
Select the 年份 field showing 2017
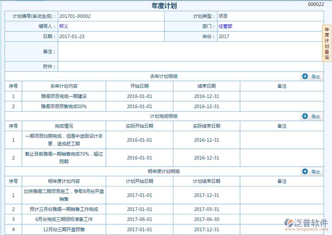click(269, 36)
